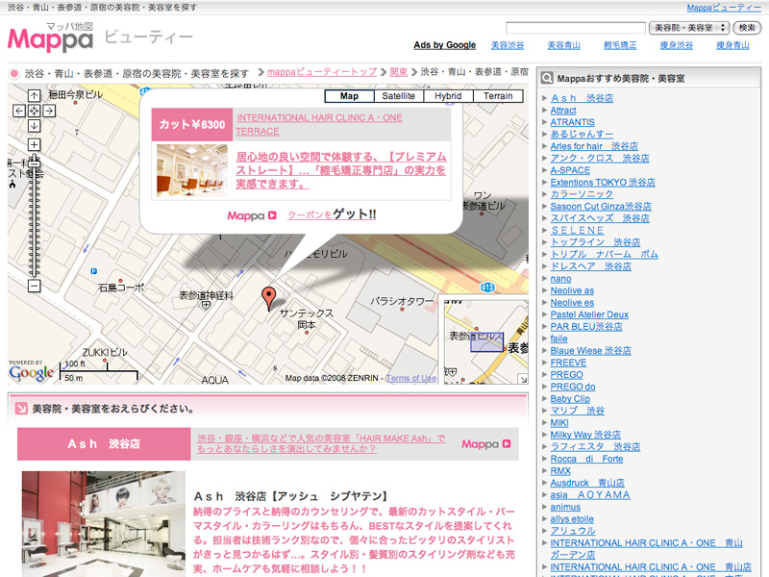
Task: Open PREGO do in sidebar list
Action: pos(573,387)
